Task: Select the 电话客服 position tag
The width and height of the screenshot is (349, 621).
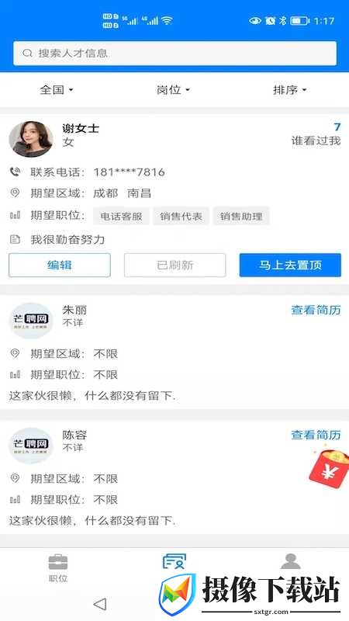Action: [121, 217]
